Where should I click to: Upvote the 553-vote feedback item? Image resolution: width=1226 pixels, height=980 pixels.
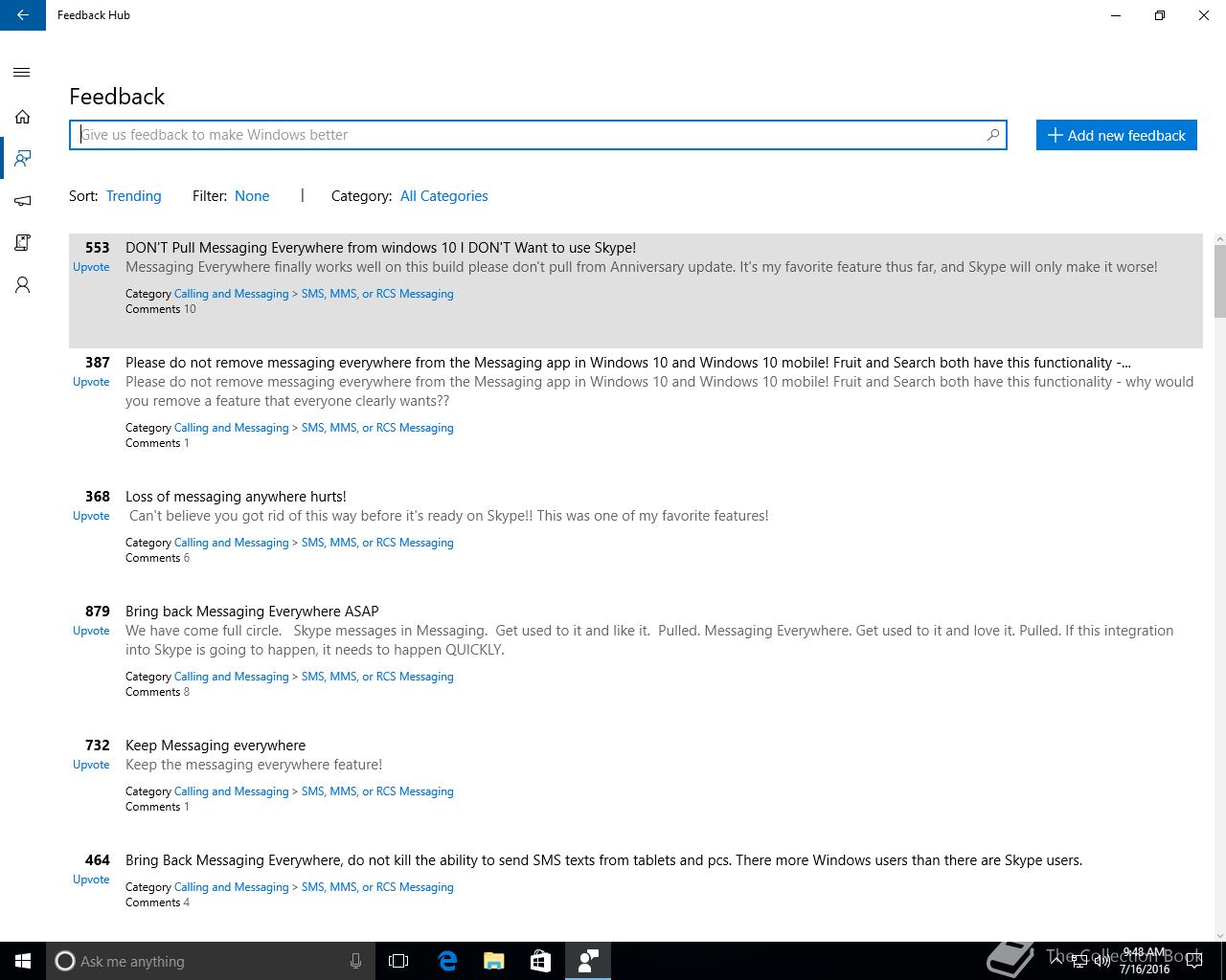(x=91, y=267)
